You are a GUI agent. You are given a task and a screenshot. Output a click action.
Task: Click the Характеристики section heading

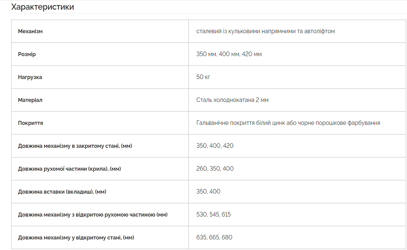coord(43,7)
